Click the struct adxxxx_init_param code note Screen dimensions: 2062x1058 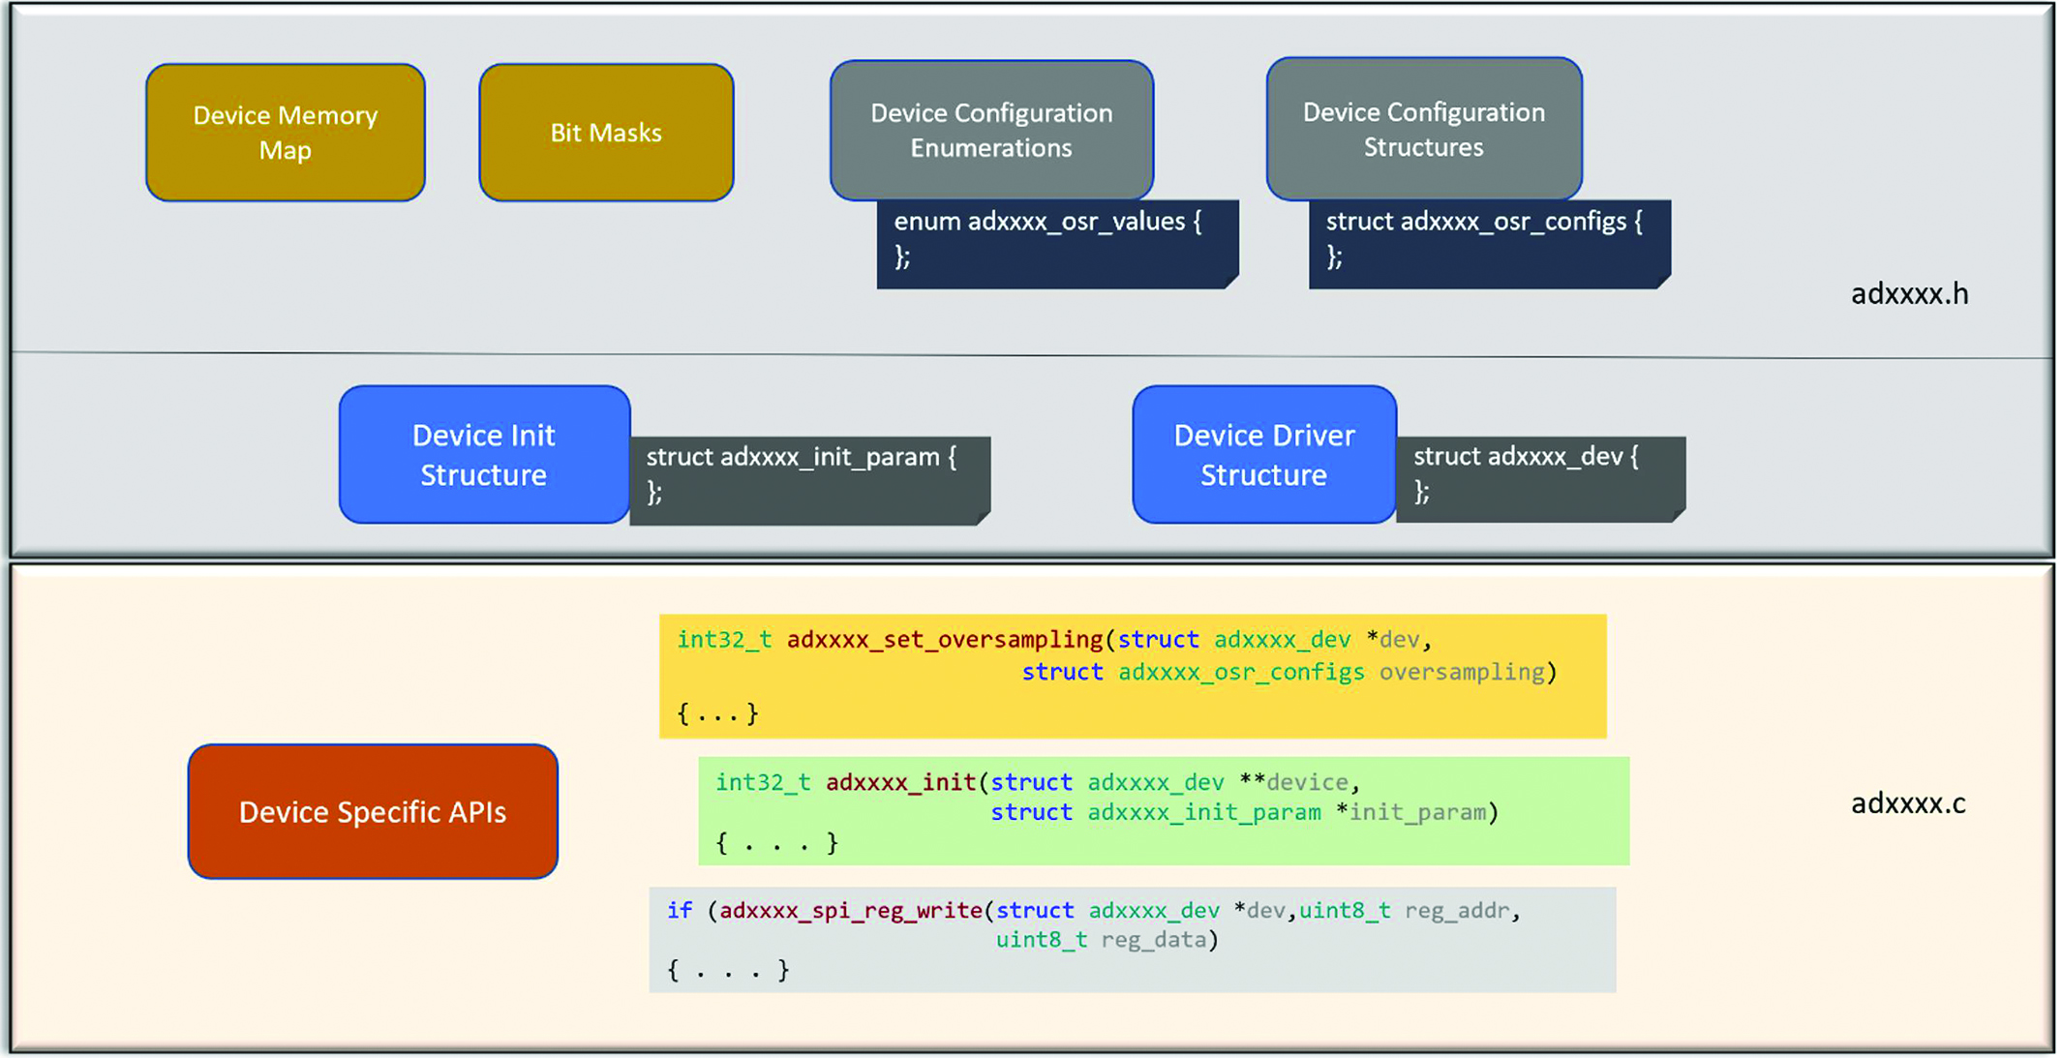(809, 481)
